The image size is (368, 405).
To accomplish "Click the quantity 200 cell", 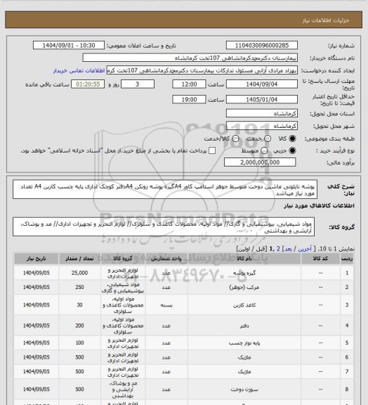I will click(x=79, y=326).
